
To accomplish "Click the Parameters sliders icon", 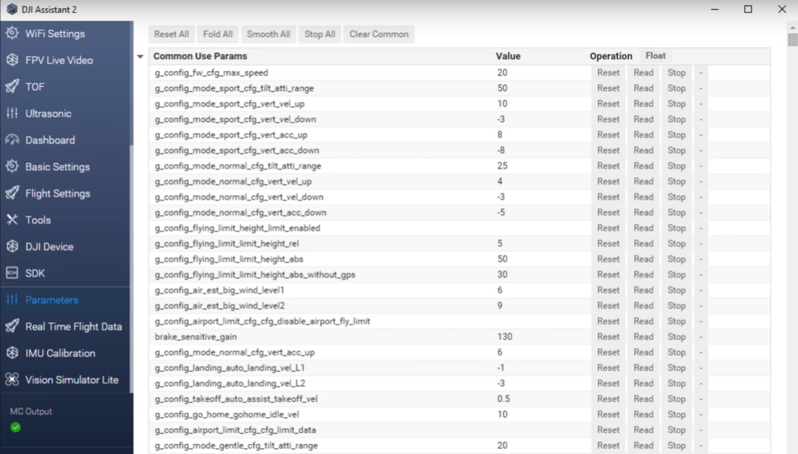I will coord(12,300).
